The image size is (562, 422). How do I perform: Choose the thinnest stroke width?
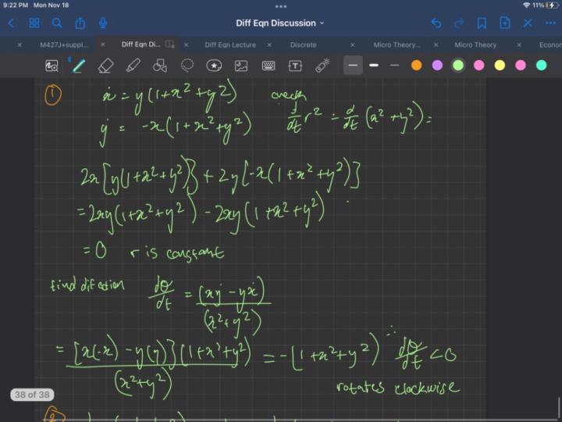[x=395, y=66]
